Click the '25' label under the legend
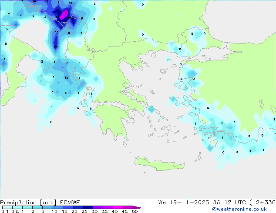The width and height of the screenshot is (276, 213). (84, 211)
